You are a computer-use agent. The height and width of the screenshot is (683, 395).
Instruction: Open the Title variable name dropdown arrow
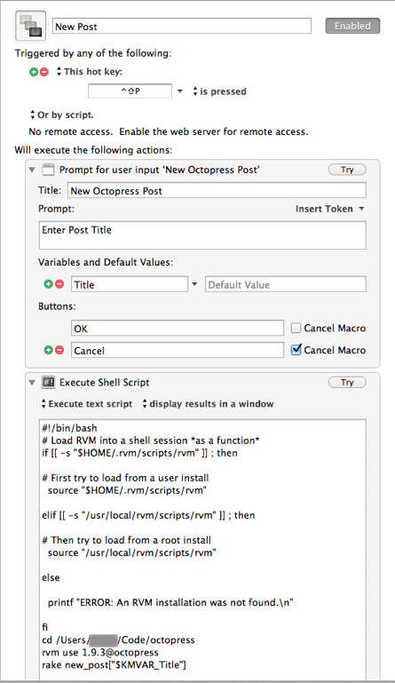(194, 284)
